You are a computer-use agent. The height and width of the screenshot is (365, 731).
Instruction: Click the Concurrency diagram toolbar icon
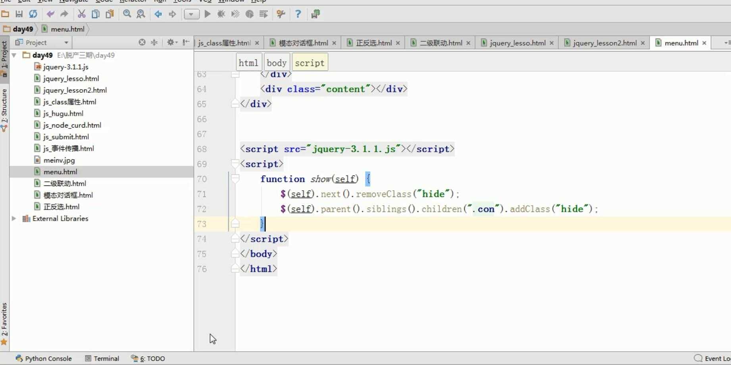263,14
